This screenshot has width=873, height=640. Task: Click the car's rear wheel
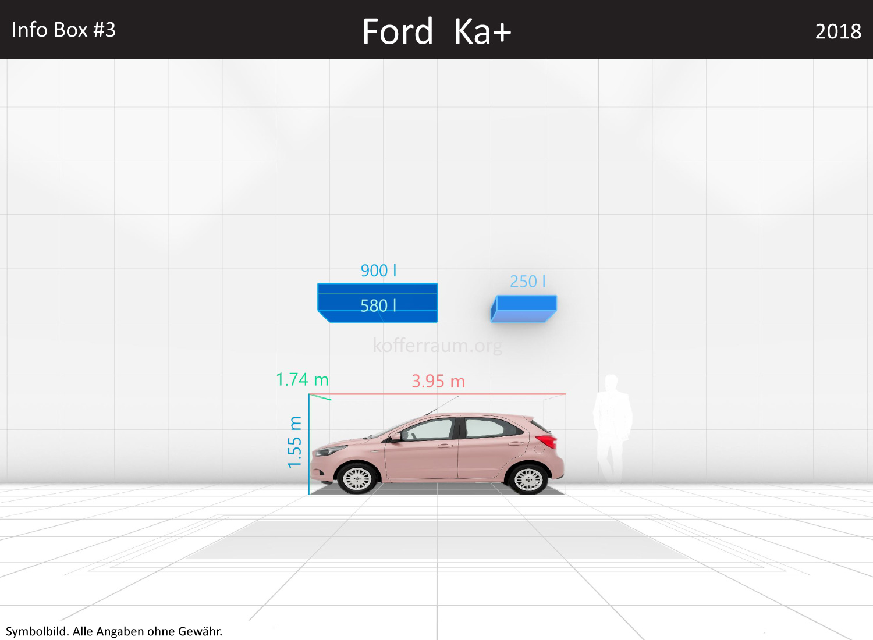pyautogui.click(x=528, y=479)
